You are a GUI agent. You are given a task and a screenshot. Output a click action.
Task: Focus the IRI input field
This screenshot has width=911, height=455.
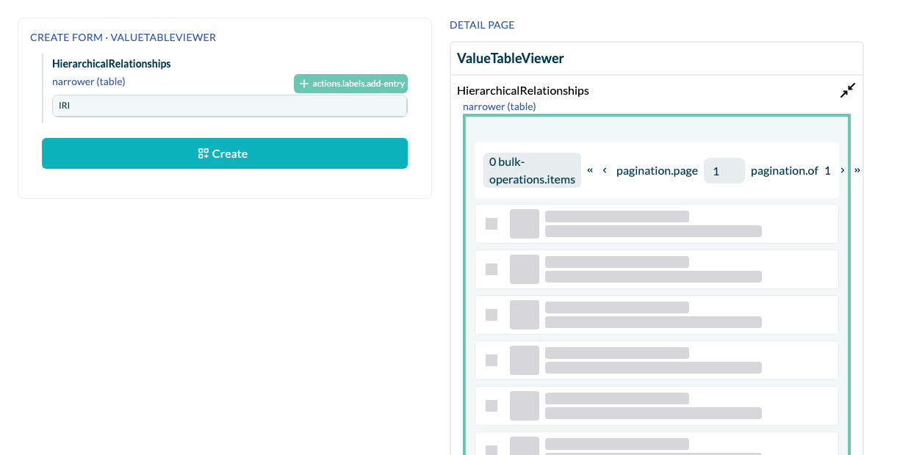pyautogui.click(x=229, y=106)
